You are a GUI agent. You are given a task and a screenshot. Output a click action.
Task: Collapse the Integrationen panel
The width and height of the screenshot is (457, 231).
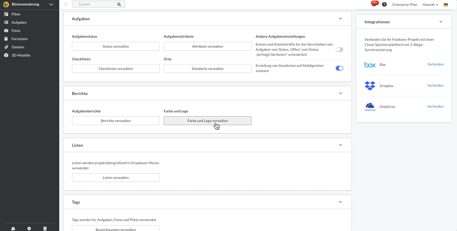(441, 22)
